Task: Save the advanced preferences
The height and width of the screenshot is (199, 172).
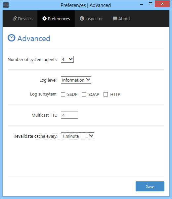Action: pyautogui.click(x=150, y=186)
